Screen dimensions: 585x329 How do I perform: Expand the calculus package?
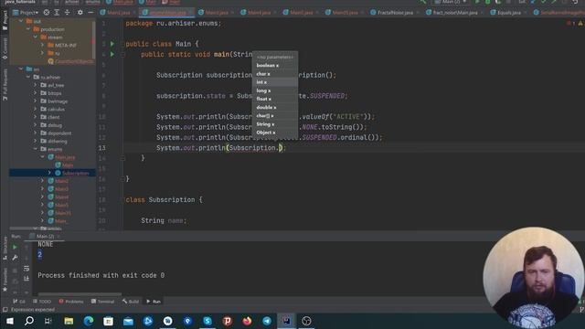36,109
